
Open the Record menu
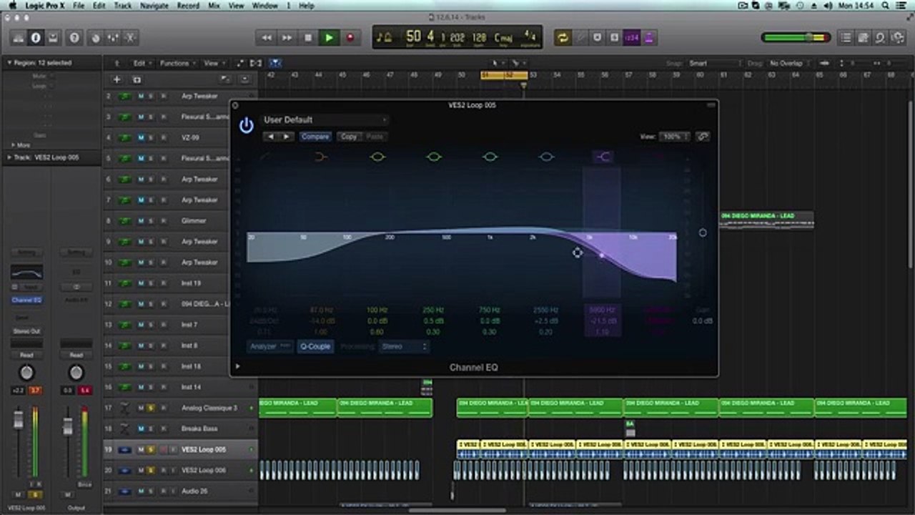188,5
